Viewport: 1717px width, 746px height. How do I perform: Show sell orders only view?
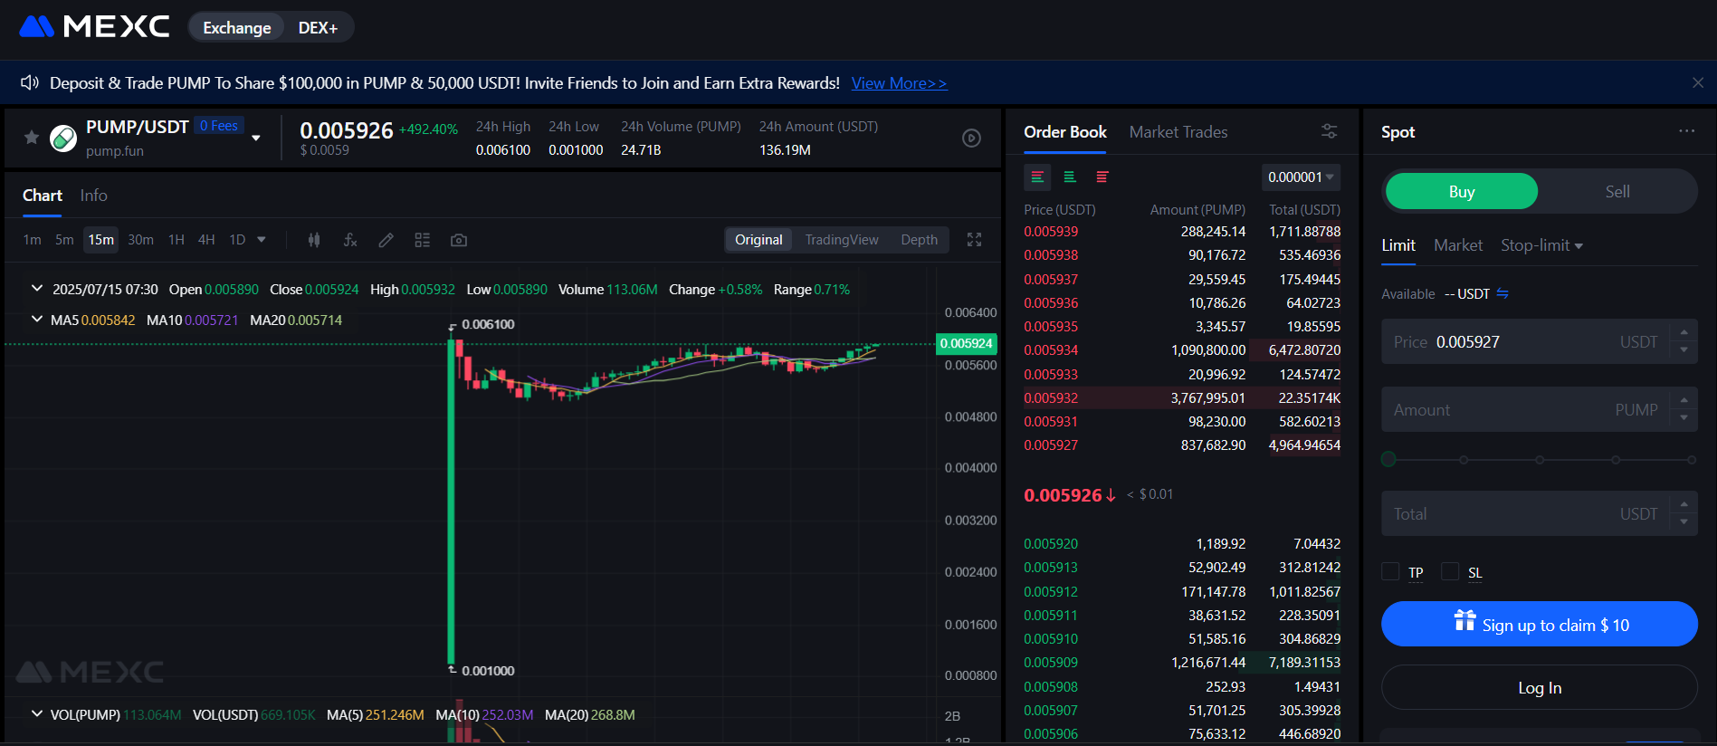[x=1102, y=177]
